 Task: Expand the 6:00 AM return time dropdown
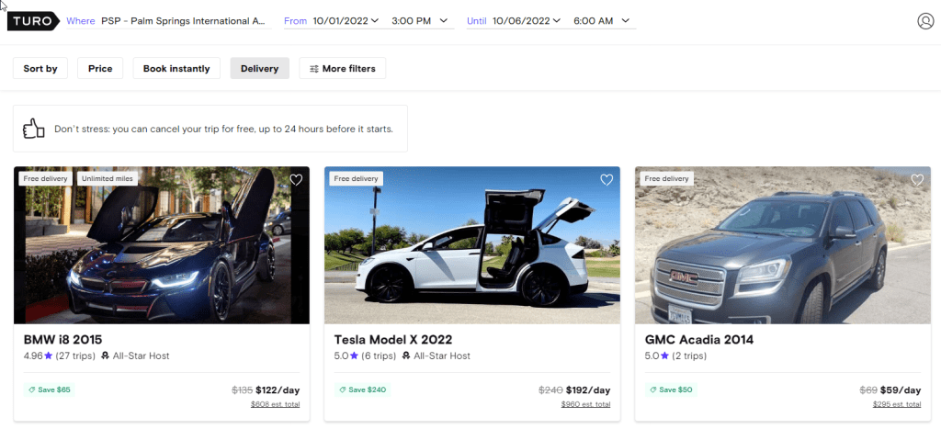point(601,20)
